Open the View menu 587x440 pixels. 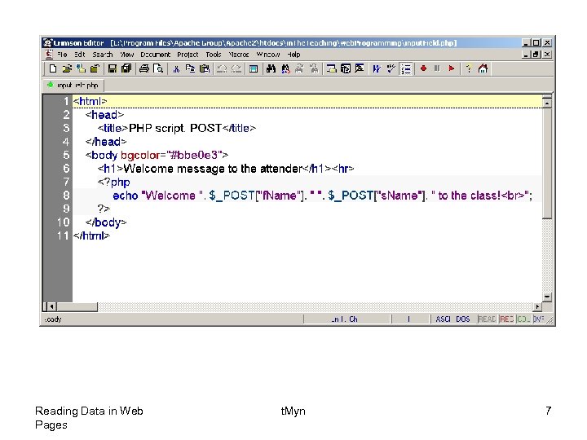pos(127,55)
